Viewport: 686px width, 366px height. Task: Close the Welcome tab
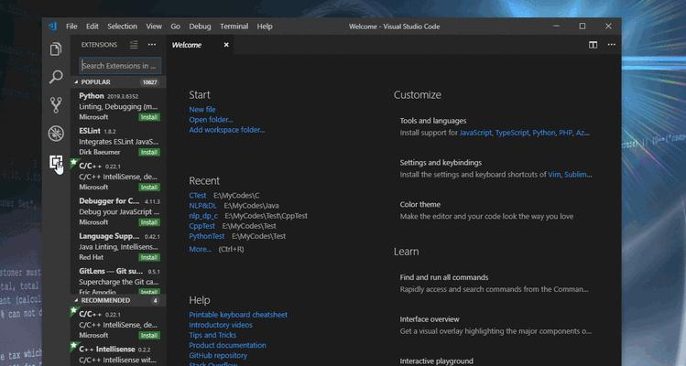tap(226, 45)
